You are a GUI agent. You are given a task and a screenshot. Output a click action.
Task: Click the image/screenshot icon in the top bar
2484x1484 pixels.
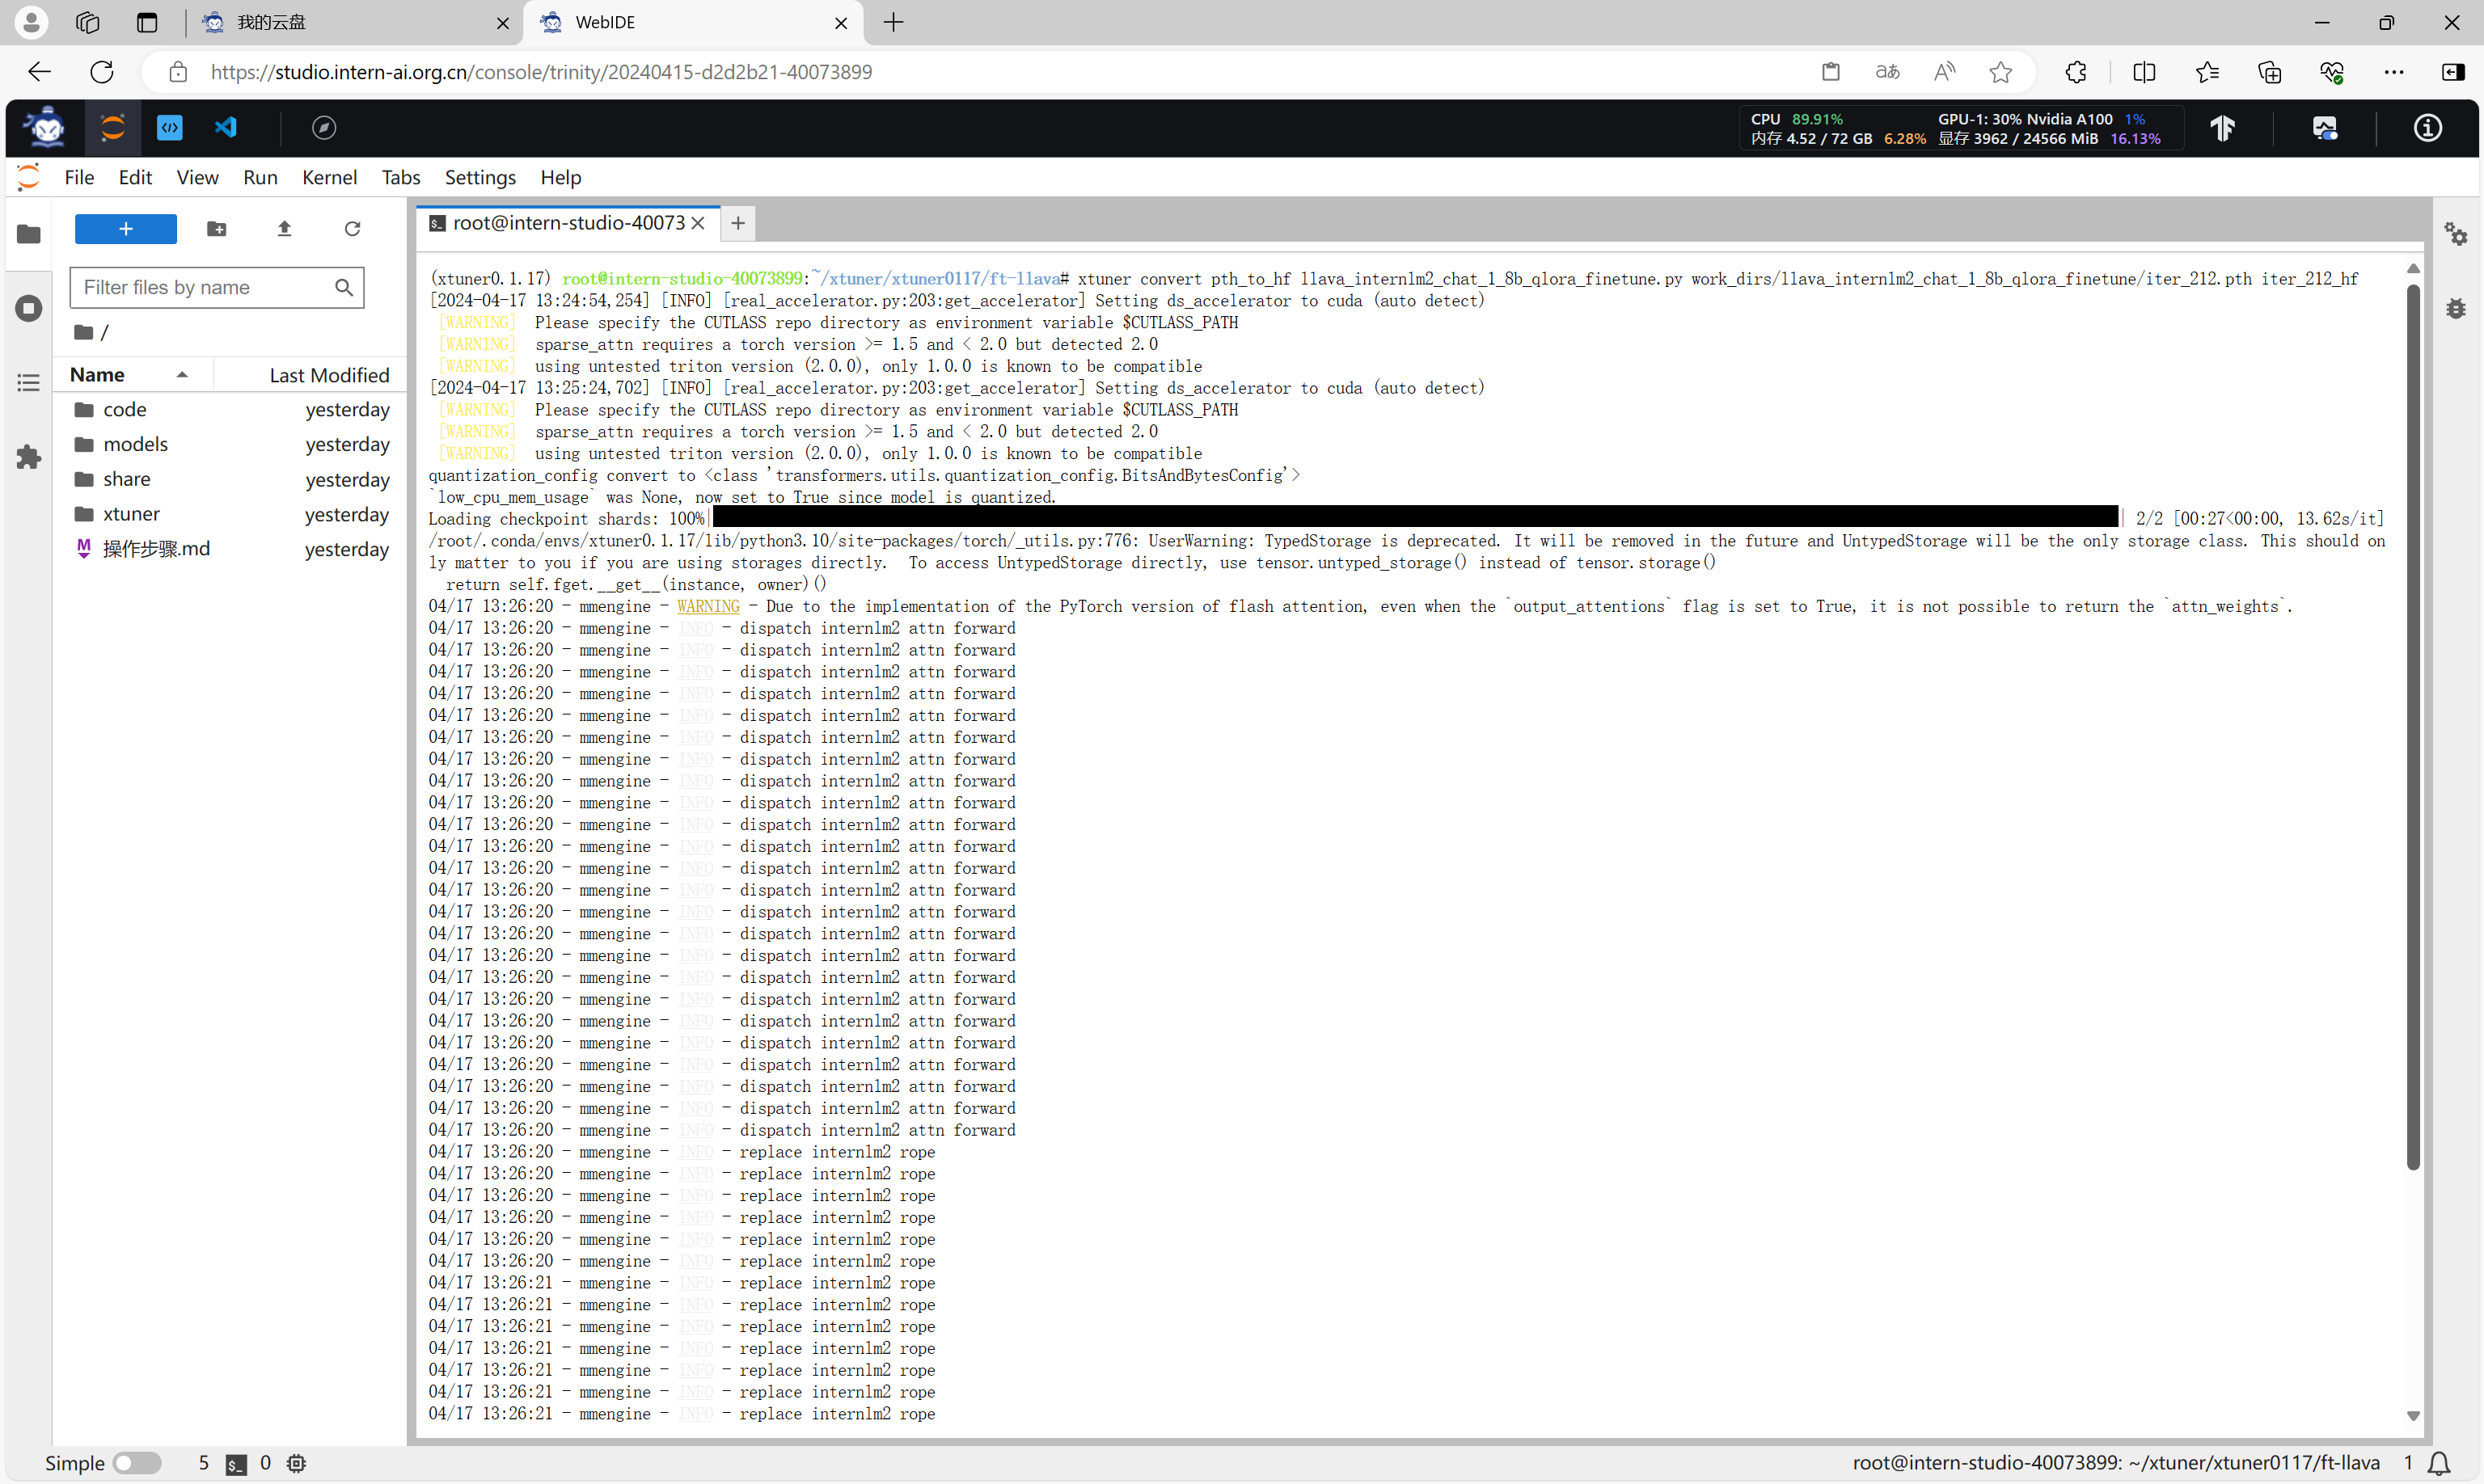tap(2325, 128)
